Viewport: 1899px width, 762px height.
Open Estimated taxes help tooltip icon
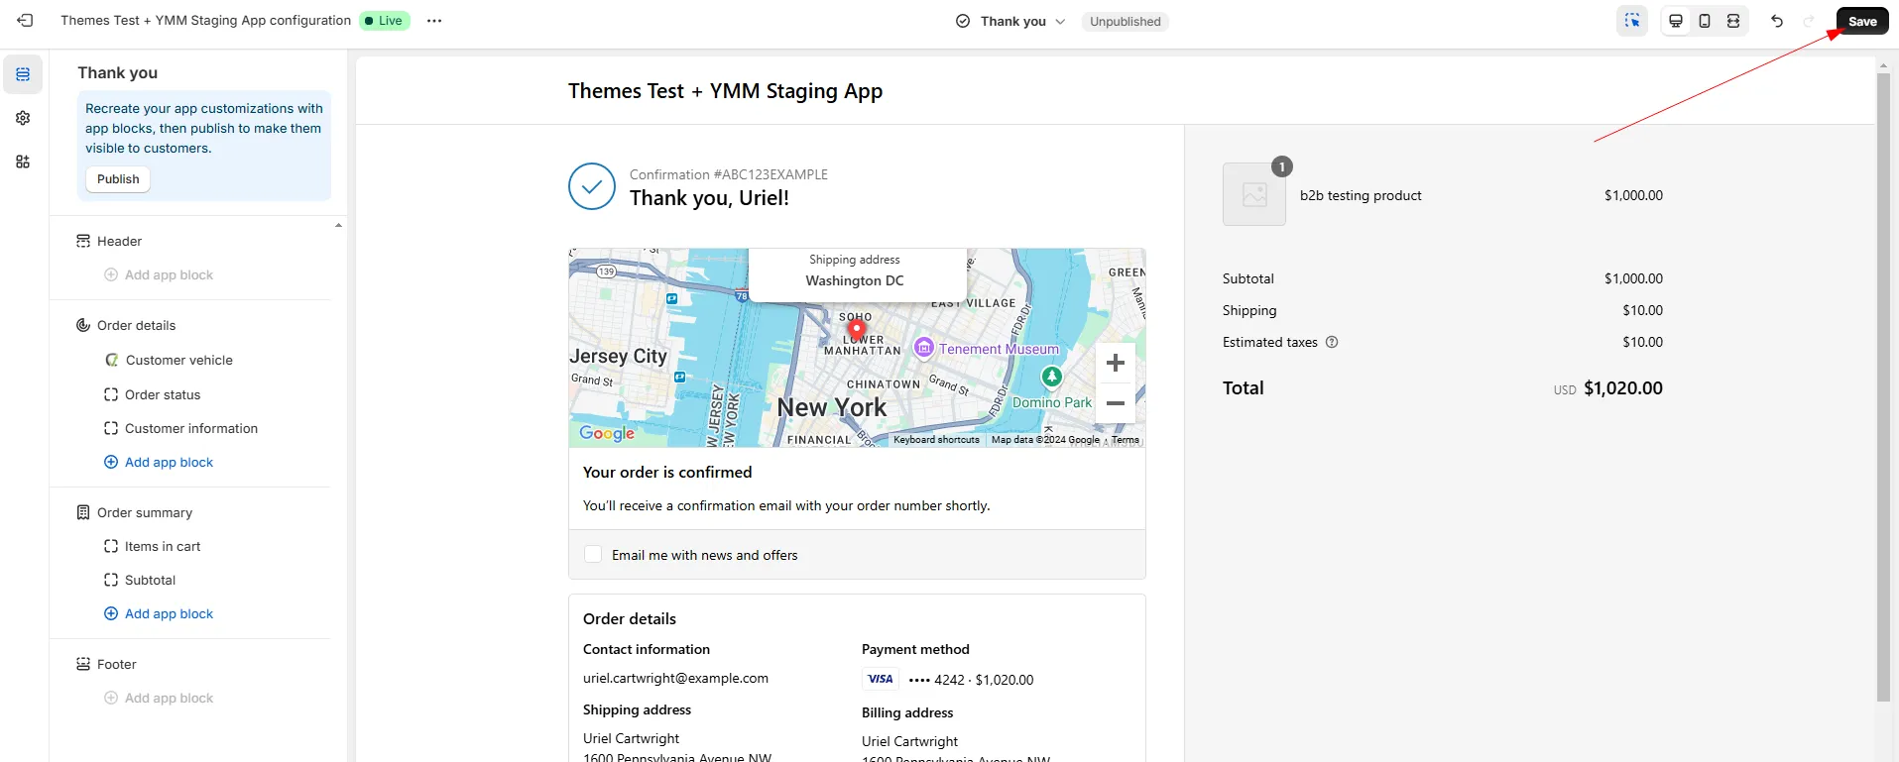click(1332, 342)
